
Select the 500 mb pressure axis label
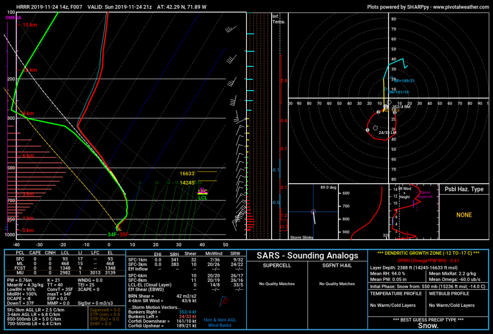(x=11, y=168)
